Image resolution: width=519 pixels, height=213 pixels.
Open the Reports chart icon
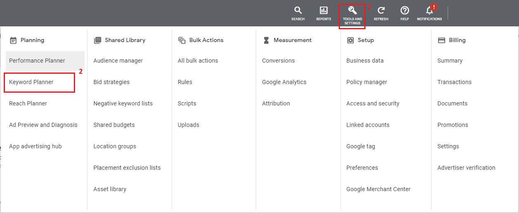click(x=323, y=11)
